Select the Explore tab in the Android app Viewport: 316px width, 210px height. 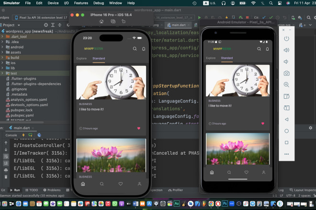coord(211,58)
